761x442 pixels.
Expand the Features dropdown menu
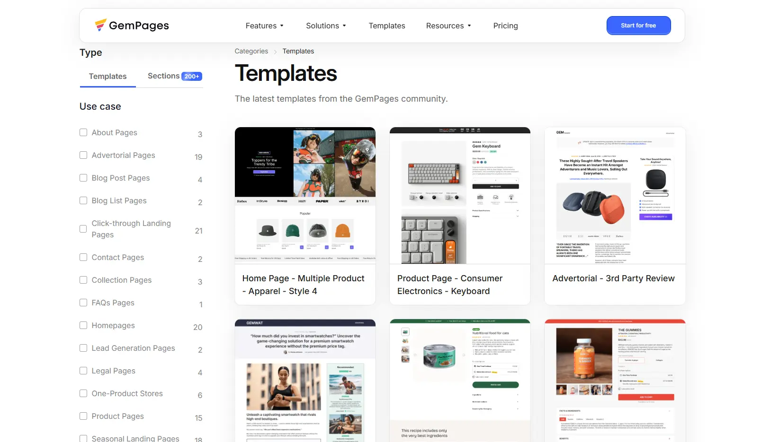click(264, 26)
